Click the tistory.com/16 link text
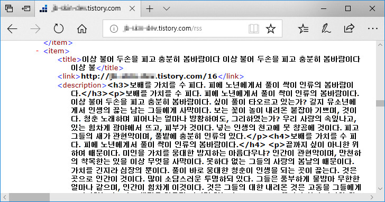385x202 pixels. [149, 76]
